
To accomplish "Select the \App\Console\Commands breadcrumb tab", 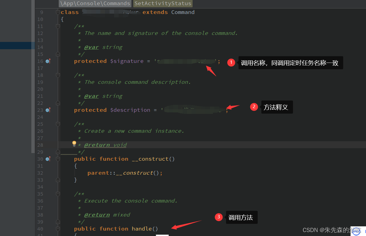I will coord(95,3).
